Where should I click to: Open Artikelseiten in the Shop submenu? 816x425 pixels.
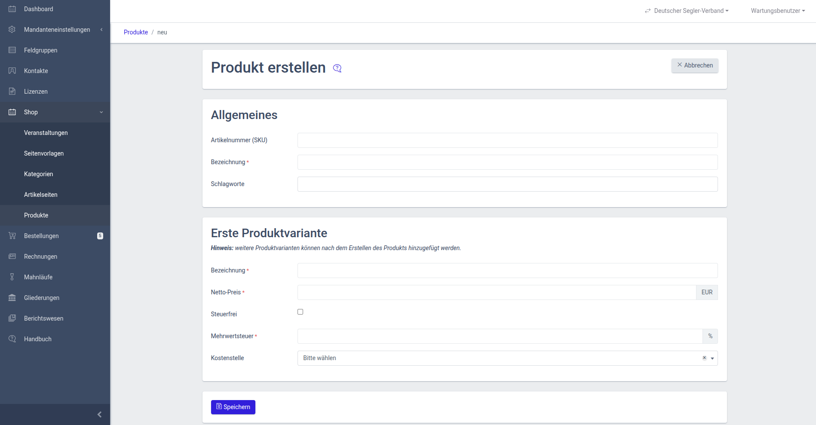point(41,195)
